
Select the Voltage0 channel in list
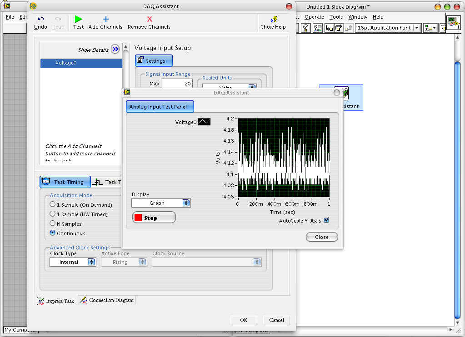[81, 63]
